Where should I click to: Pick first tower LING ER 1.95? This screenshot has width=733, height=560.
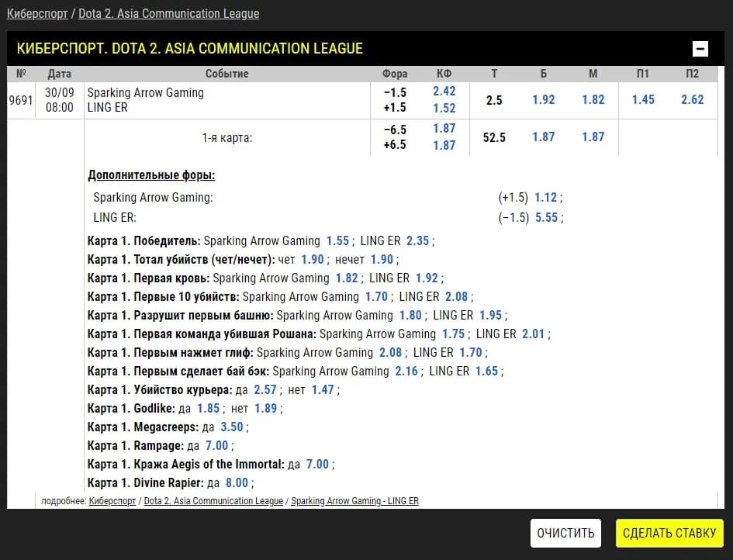click(x=490, y=316)
